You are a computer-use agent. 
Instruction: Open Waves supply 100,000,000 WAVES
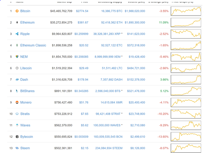coord(107,125)
